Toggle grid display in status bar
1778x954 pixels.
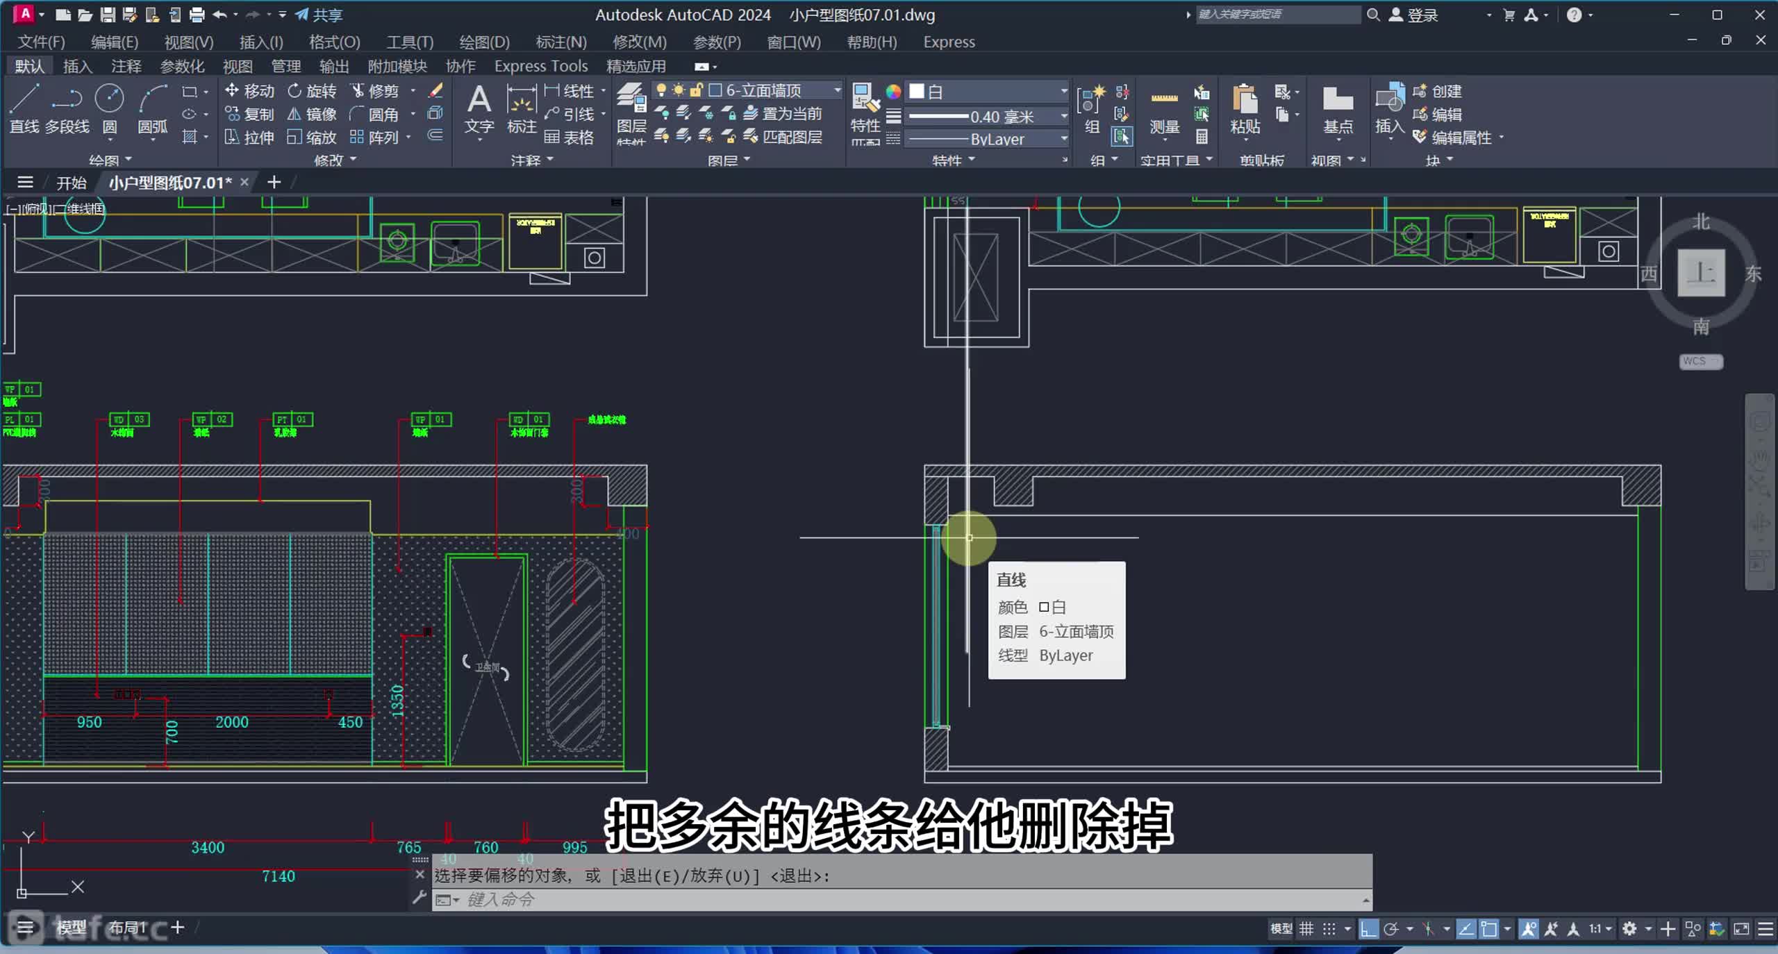(x=1306, y=928)
